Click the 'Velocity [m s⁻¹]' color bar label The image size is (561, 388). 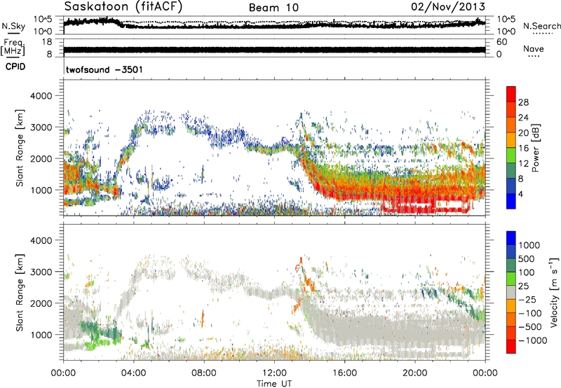click(x=554, y=292)
